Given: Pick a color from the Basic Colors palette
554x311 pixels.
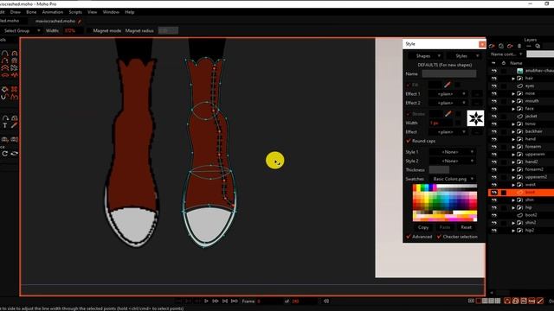Looking at the screenshot, I should point(445,202).
